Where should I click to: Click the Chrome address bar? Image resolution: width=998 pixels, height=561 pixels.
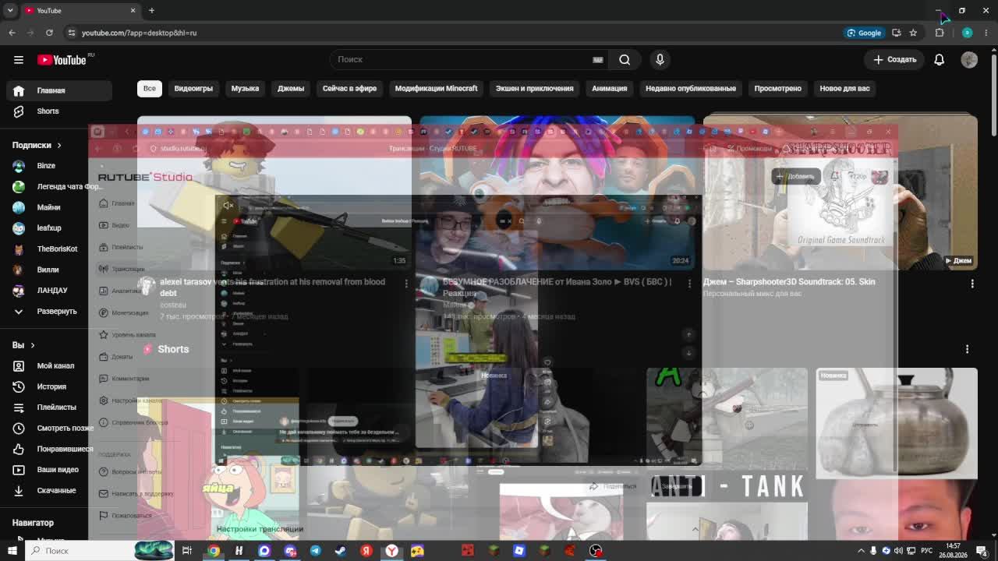pyautogui.click(x=452, y=33)
